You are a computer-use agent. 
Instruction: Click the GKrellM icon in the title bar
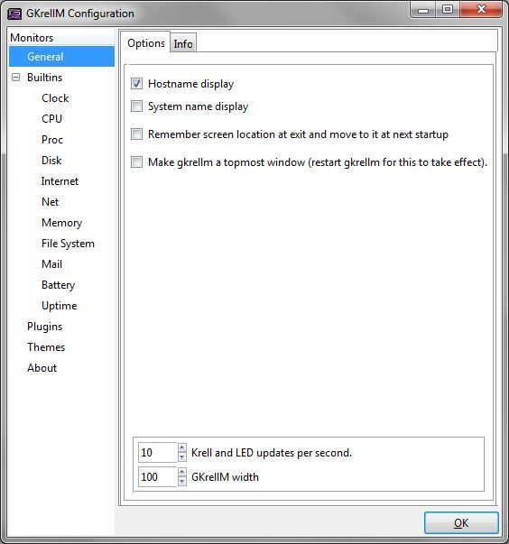tap(14, 14)
